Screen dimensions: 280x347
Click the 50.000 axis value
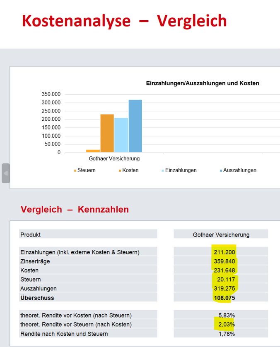click(x=52, y=144)
